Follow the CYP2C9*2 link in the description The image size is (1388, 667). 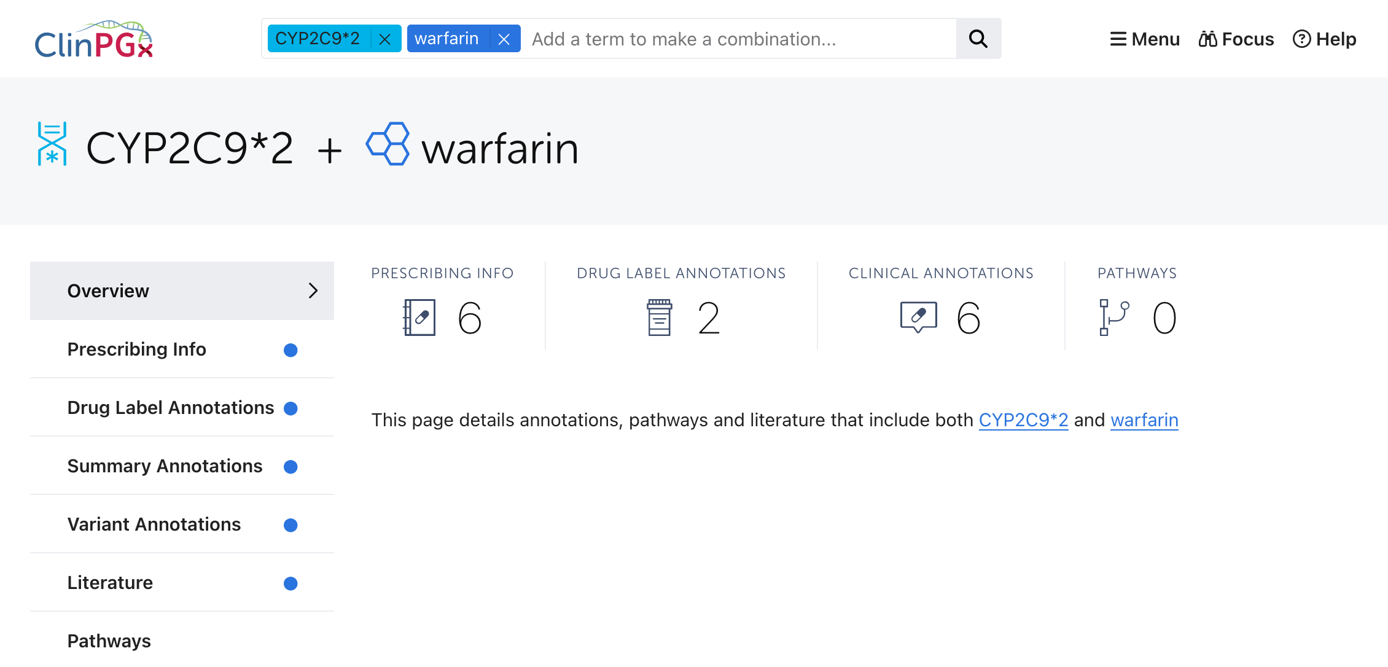coord(1023,420)
